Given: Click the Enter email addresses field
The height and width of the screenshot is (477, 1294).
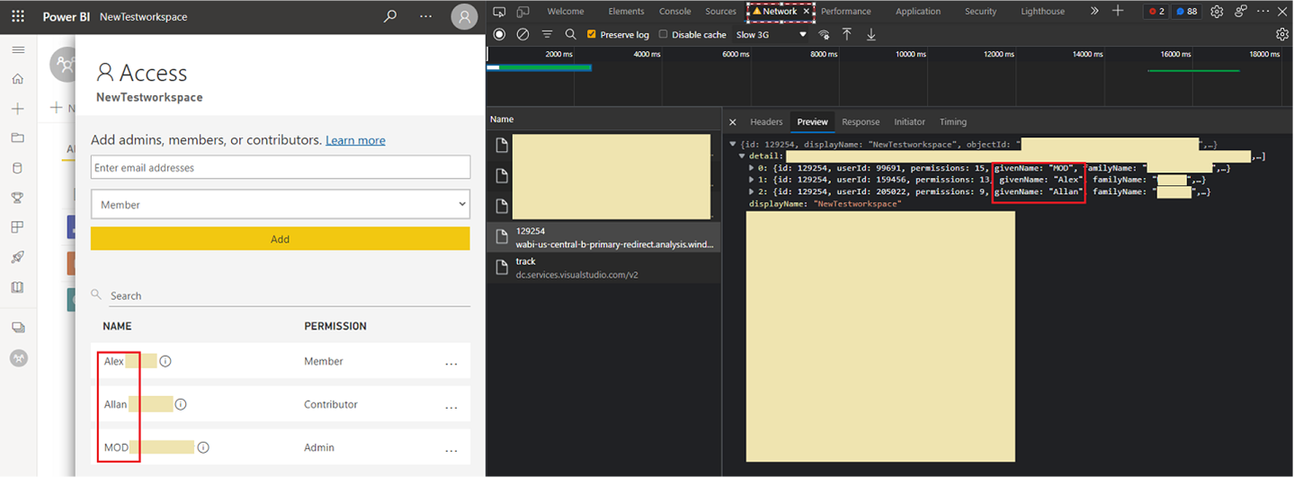Looking at the screenshot, I should [x=281, y=167].
